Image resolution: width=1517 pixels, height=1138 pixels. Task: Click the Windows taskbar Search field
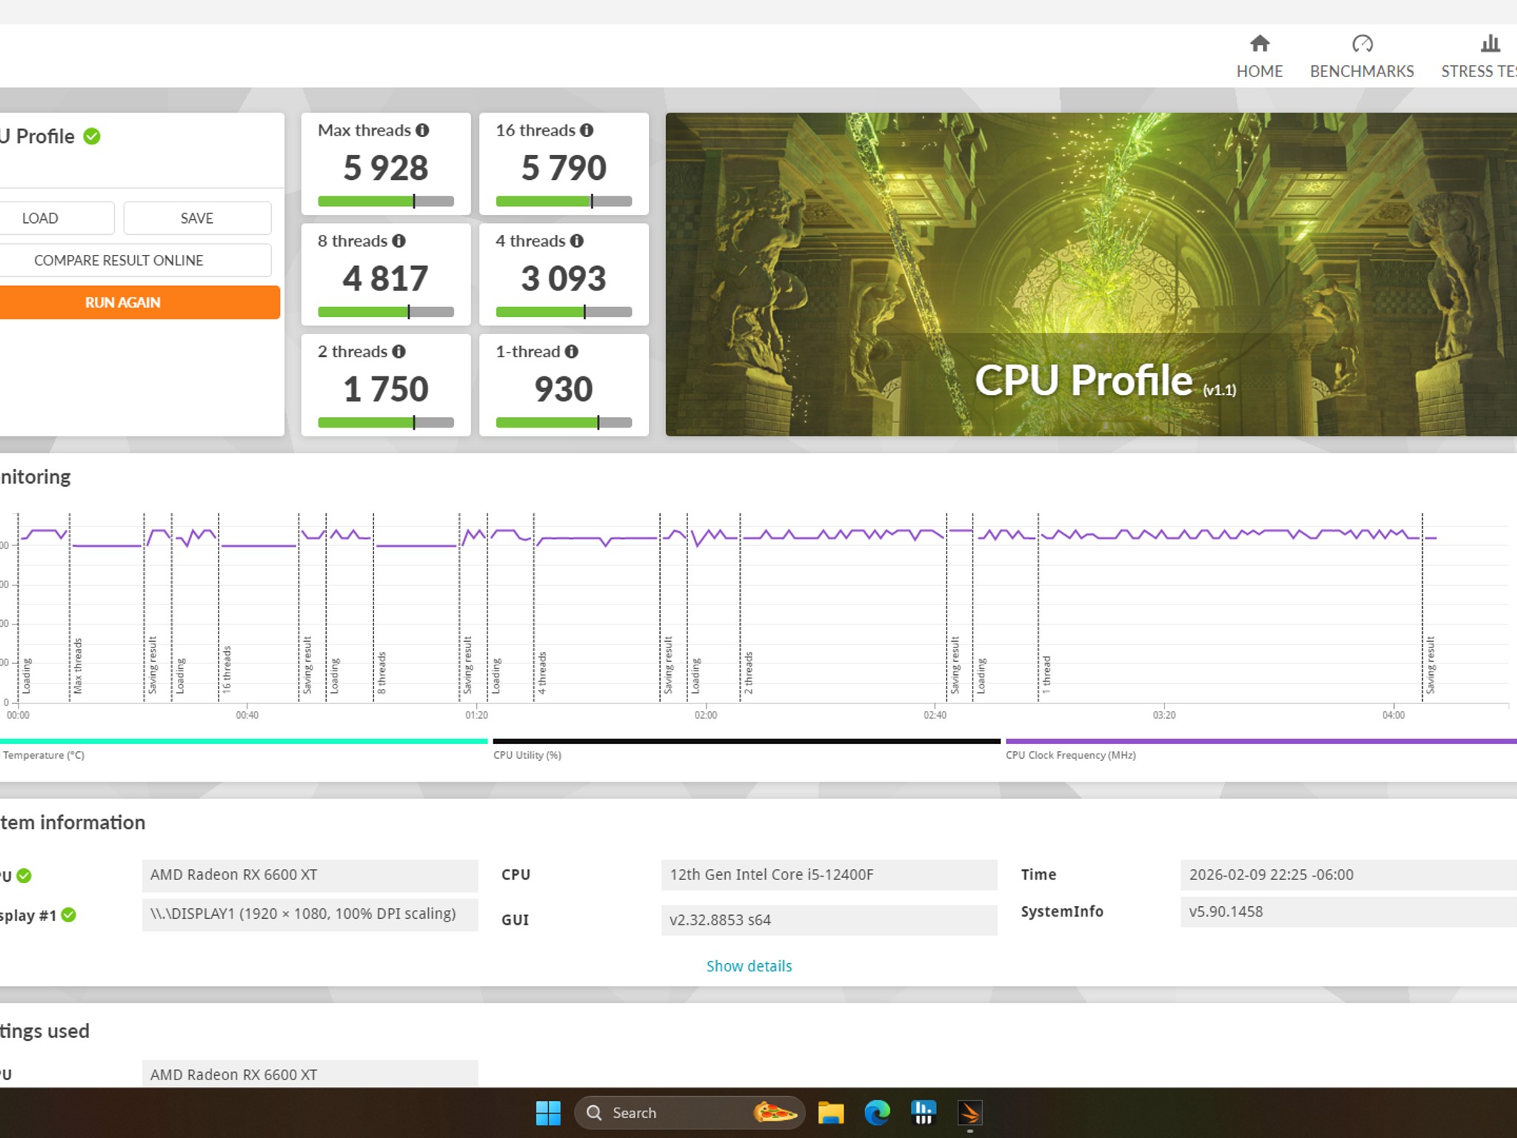[689, 1113]
